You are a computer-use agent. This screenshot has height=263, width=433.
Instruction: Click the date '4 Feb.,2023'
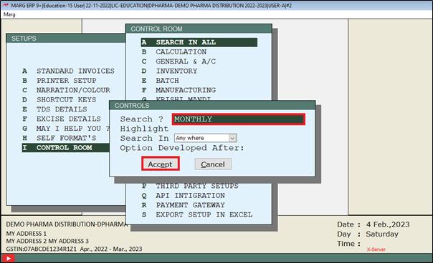(388, 224)
